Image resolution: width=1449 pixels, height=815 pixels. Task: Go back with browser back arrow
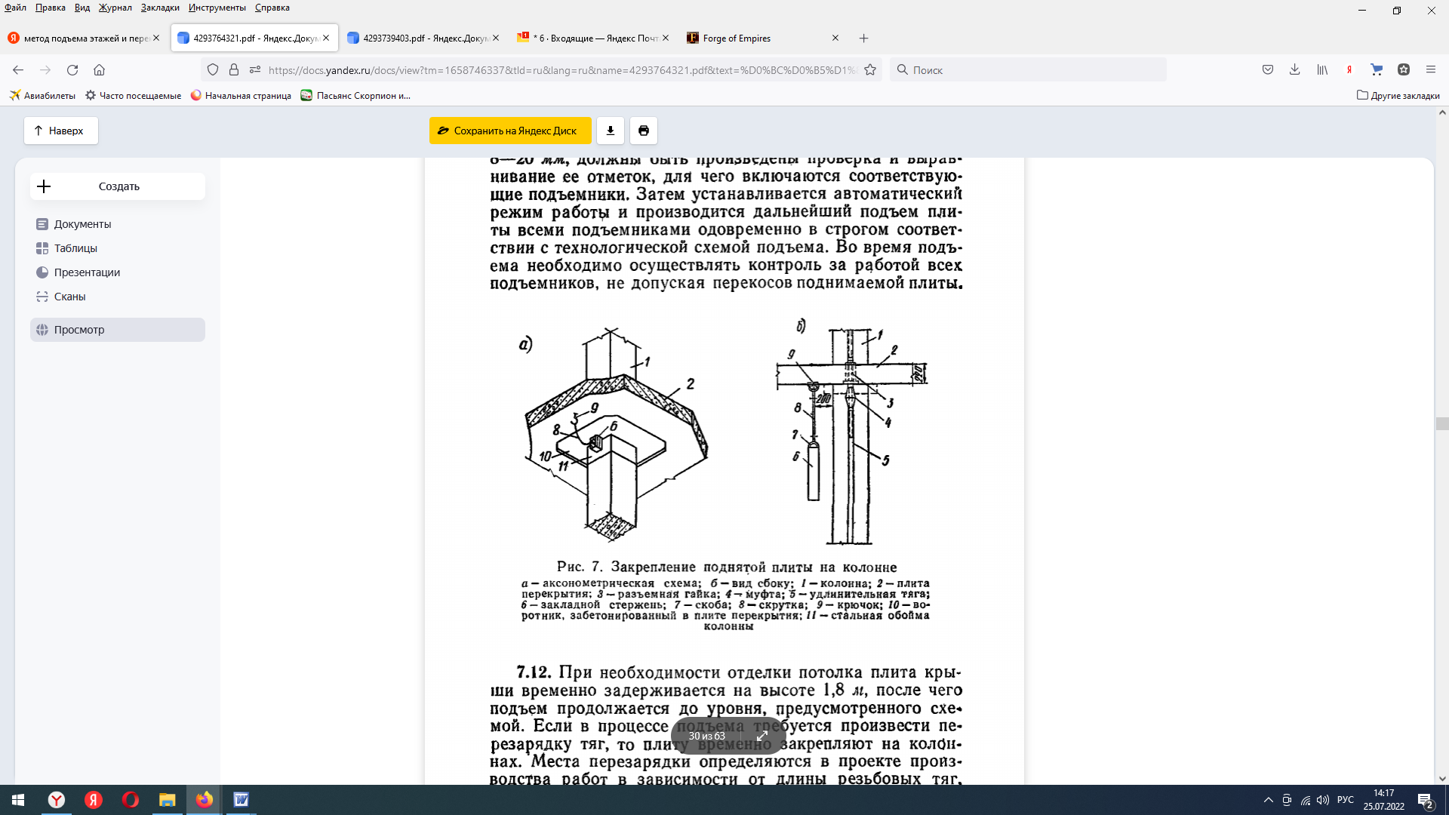coord(18,70)
